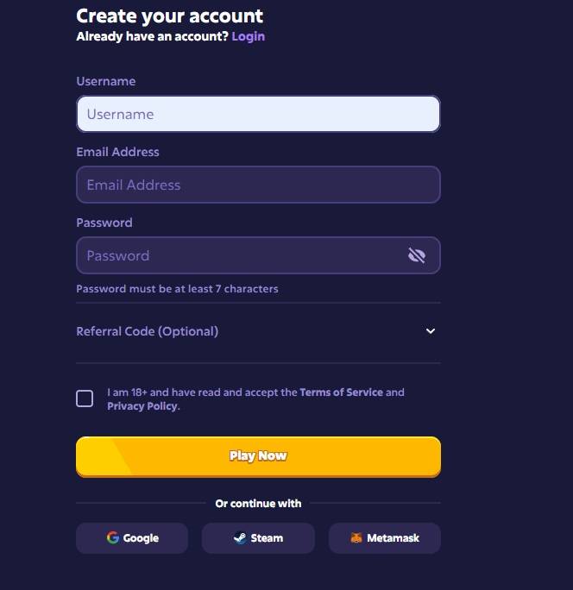573x590 pixels.
Task: Tick the 18+ terms acceptance checkbox
Action: [x=85, y=399]
